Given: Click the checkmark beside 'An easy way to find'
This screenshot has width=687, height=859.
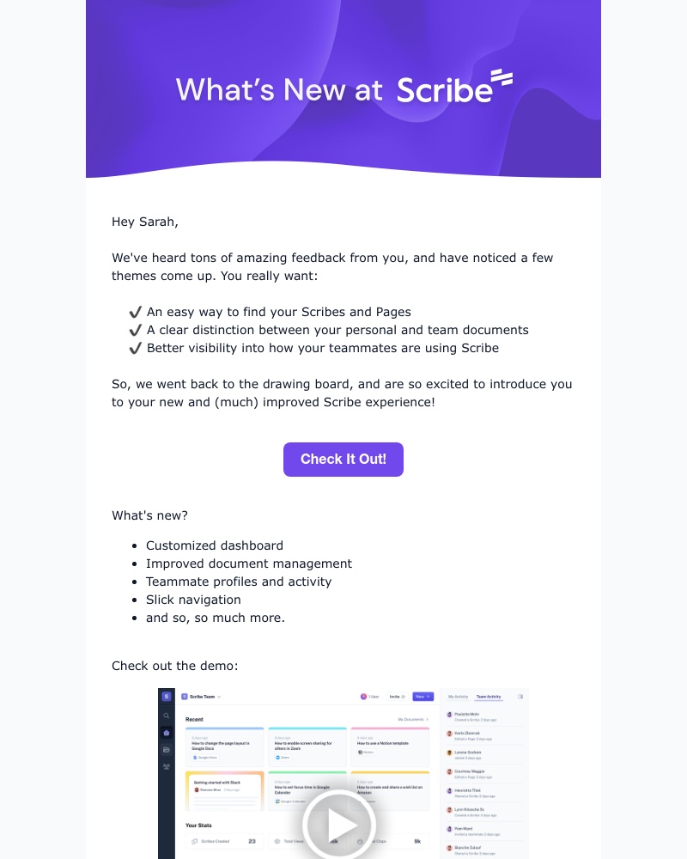Looking at the screenshot, I should click(135, 311).
